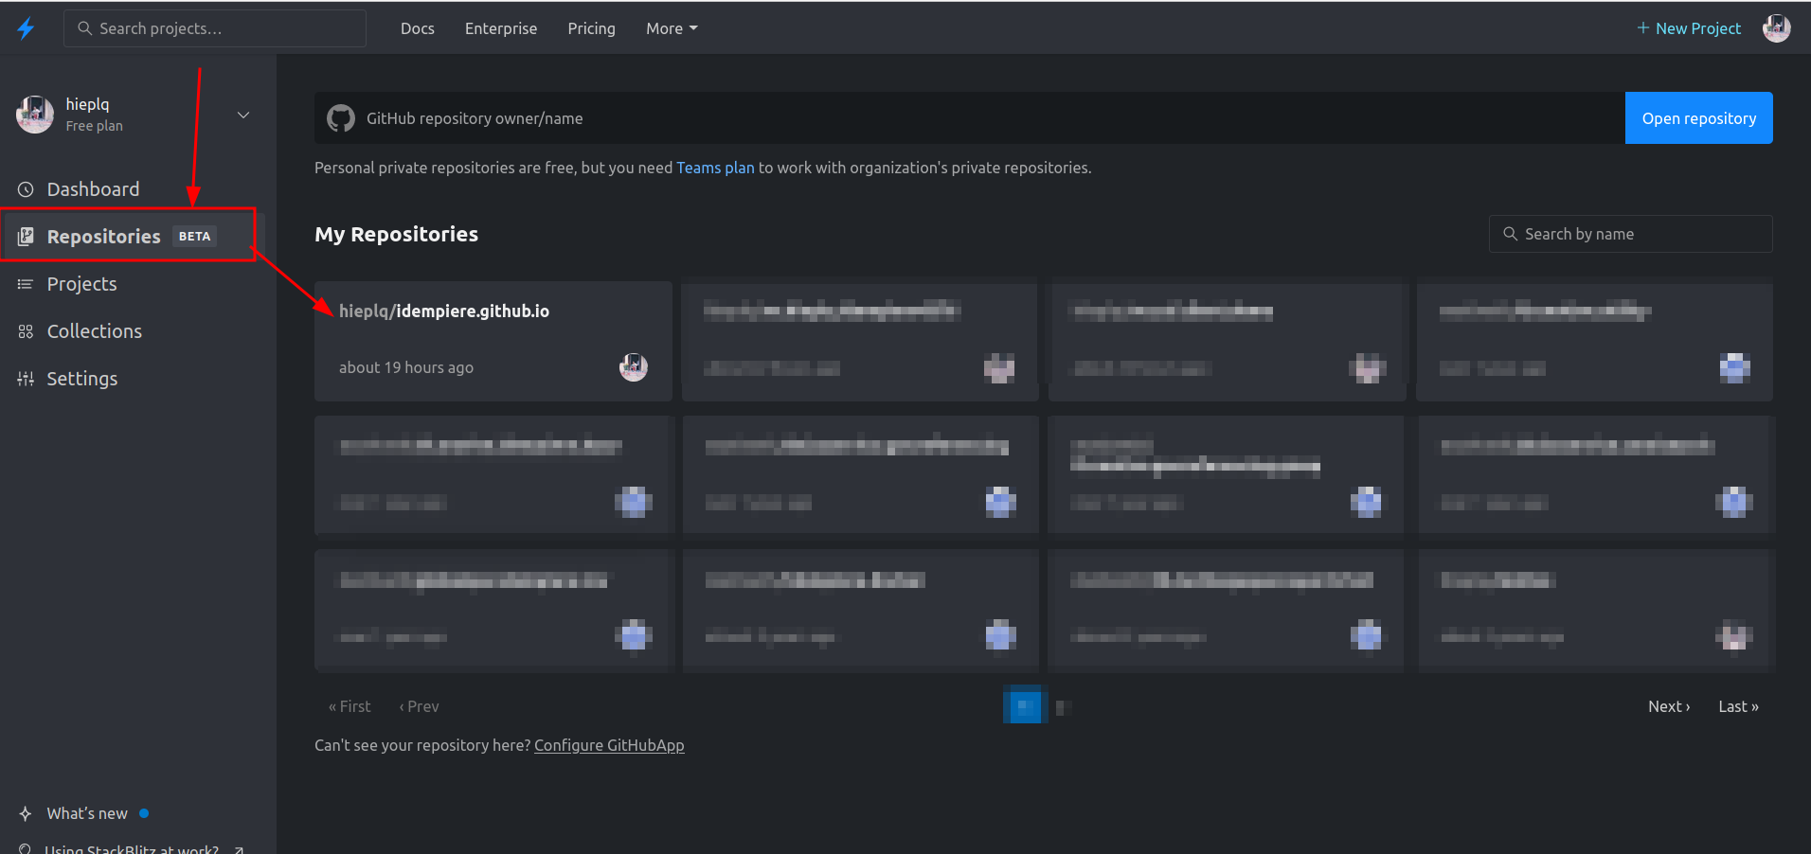Click the Repositories sidebar icon
The height and width of the screenshot is (854, 1811).
pyautogui.click(x=26, y=237)
